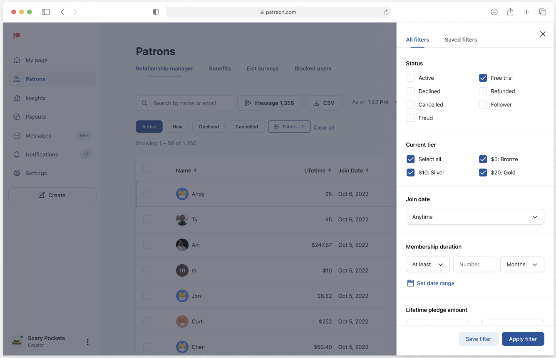The image size is (556, 358).
Task: Click the Settings gear in sidebar
Action: coord(17,173)
